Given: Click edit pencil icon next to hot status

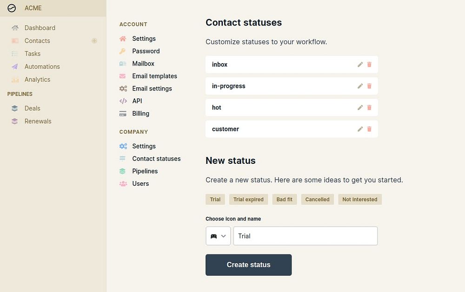Looking at the screenshot, I should pos(360,107).
